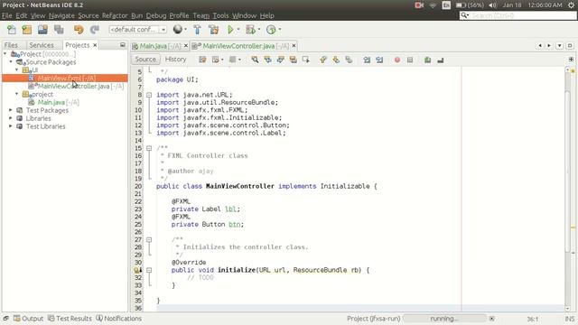Image resolution: width=578 pixels, height=325 pixels.
Task: Click the running progress bar in status bar
Action: click(x=444, y=319)
